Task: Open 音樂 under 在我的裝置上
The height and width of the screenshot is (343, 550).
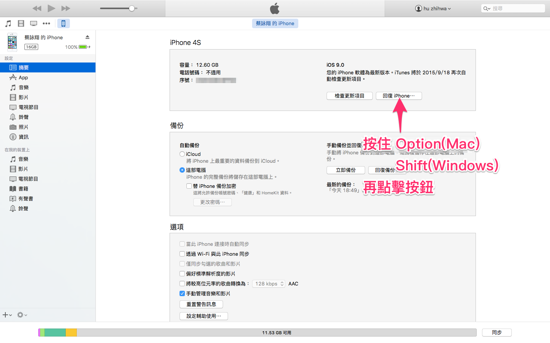Action: (x=48, y=159)
